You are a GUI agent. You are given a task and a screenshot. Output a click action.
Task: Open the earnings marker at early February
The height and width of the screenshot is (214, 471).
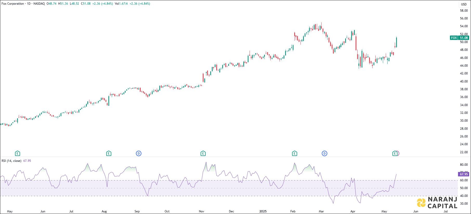point(295,154)
